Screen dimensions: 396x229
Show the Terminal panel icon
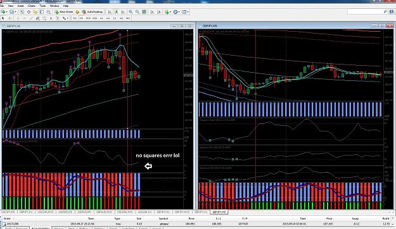coord(42,12)
